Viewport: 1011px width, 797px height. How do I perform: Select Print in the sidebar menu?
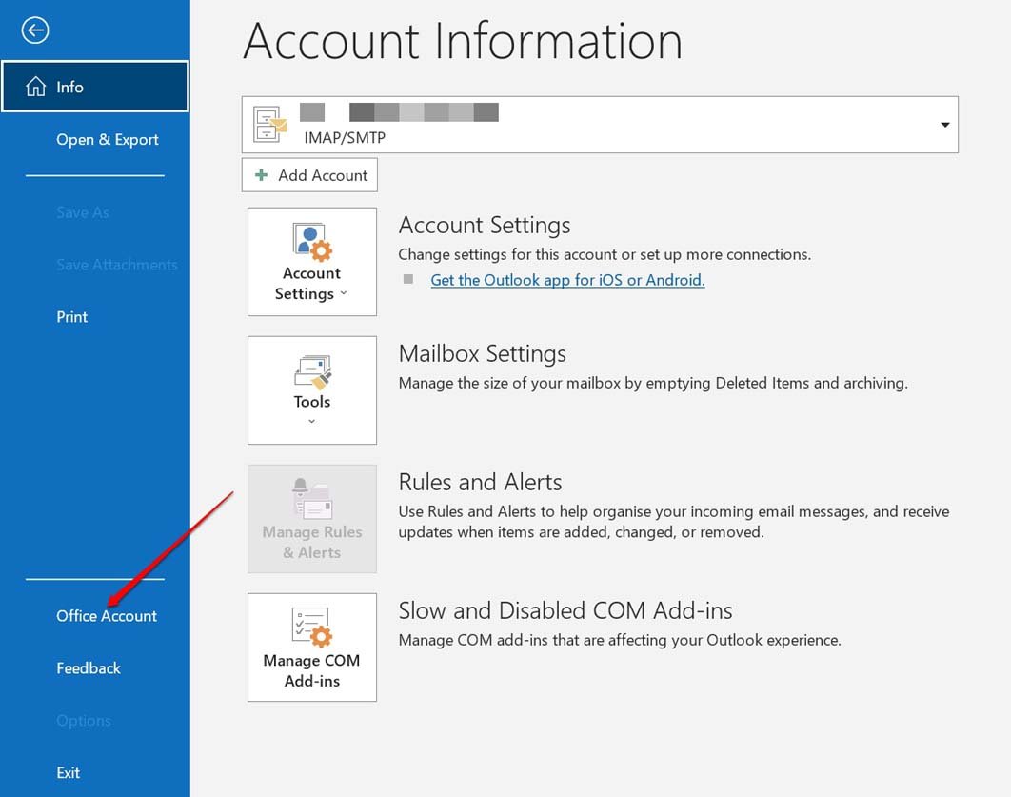point(71,316)
